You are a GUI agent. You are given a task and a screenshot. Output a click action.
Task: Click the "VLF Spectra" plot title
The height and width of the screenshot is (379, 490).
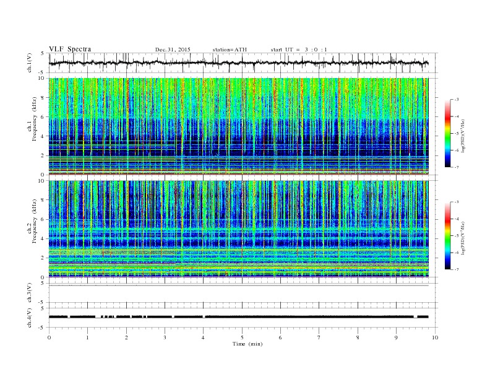coord(70,49)
